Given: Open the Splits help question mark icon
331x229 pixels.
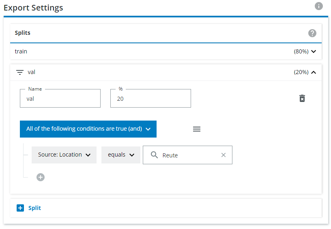Looking at the screenshot, I should pos(312,33).
